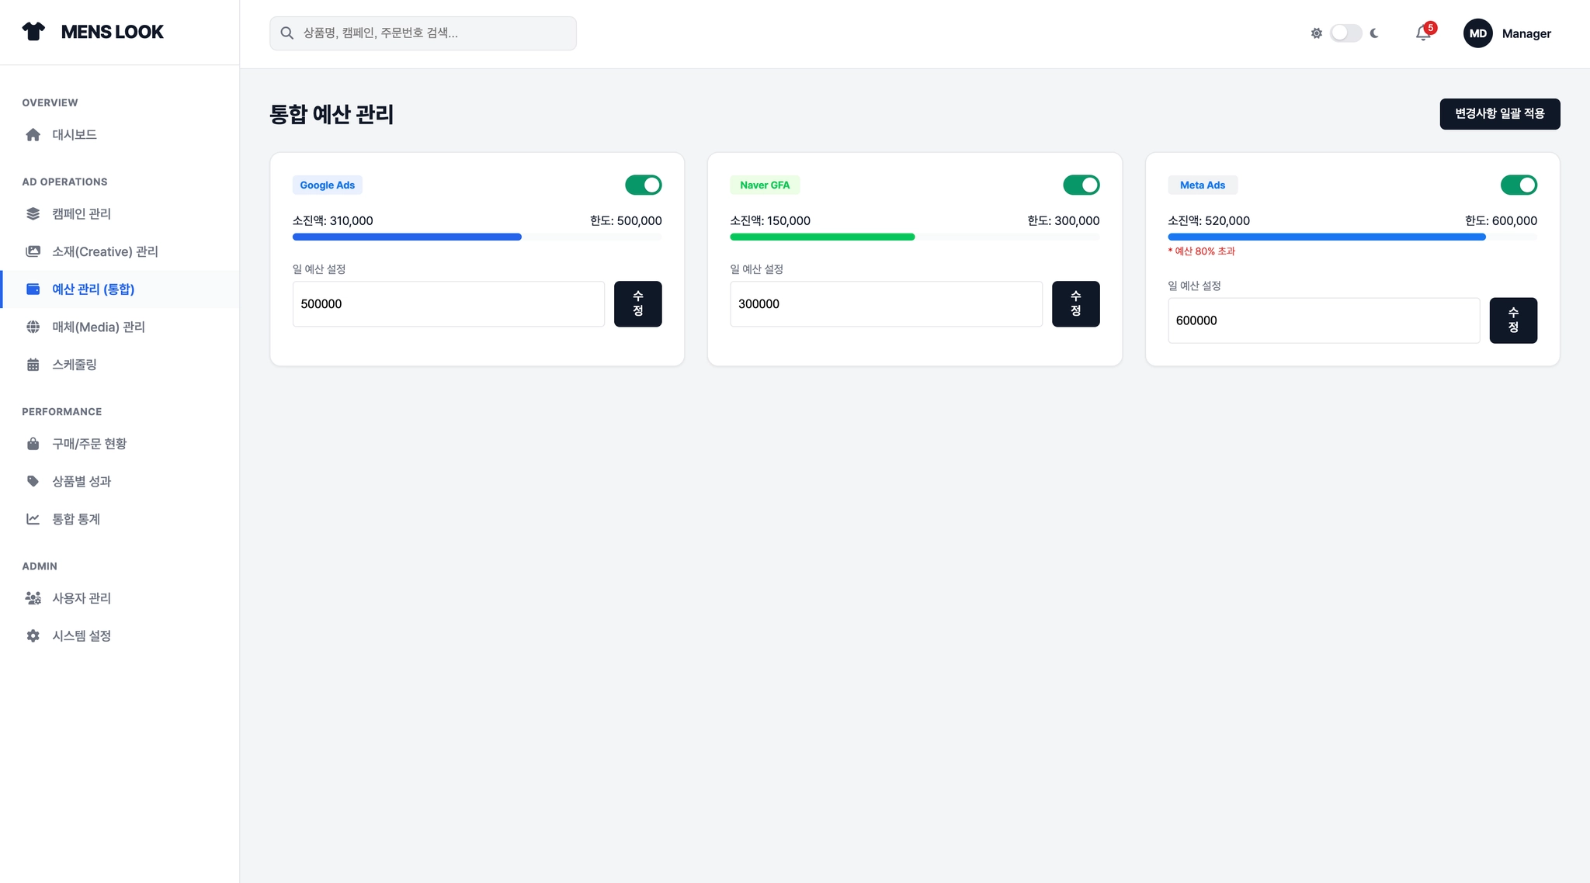
Task: Click 변경사항 일괄 적용 button
Action: [1499, 114]
